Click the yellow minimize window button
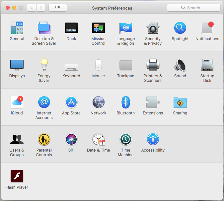The width and height of the screenshot is (224, 201). (14, 8)
